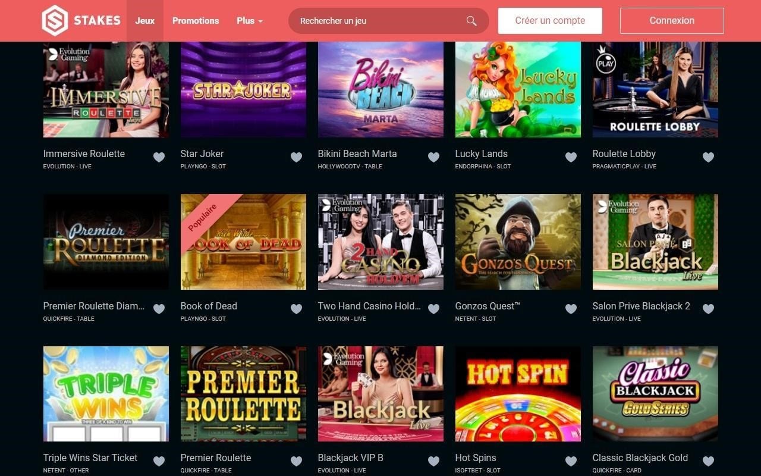The height and width of the screenshot is (476, 761).
Task: Click heart icon for Salon Prive Blackjack 2
Action: pyautogui.click(x=708, y=309)
